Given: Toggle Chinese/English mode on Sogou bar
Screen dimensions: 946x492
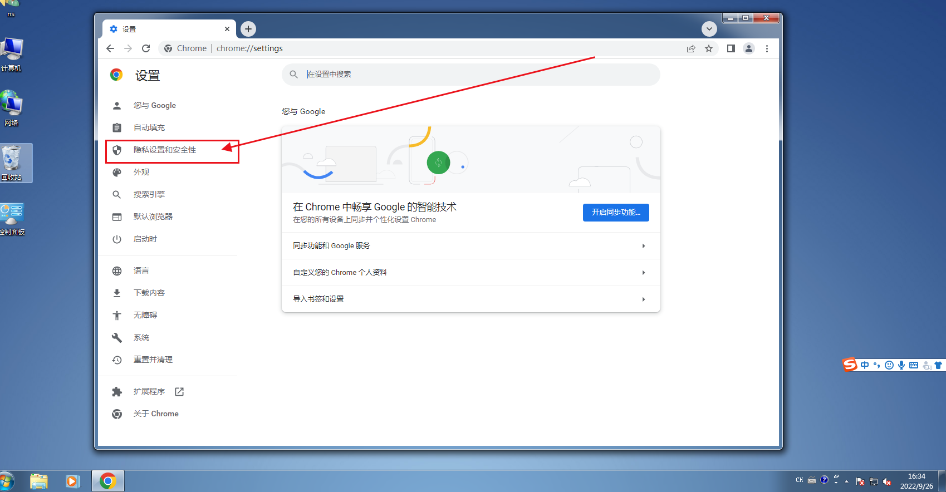Looking at the screenshot, I should (865, 365).
